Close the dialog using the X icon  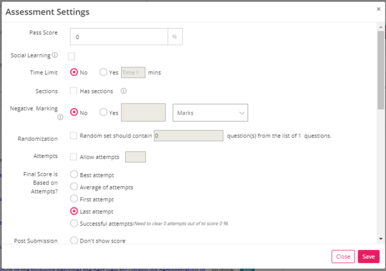(378, 9)
